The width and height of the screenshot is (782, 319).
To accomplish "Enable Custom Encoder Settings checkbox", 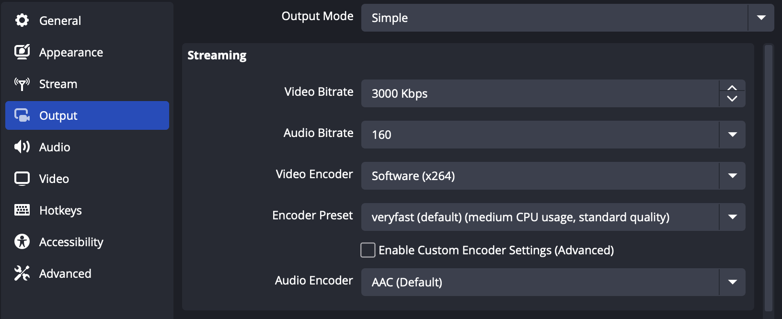I will (x=368, y=250).
